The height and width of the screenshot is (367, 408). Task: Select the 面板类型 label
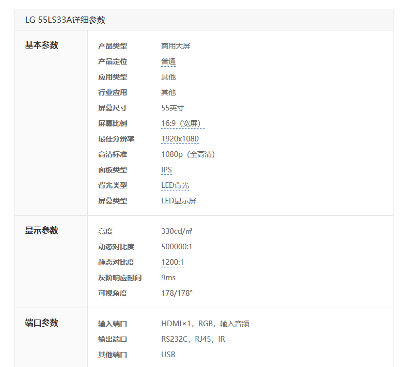pos(113,170)
